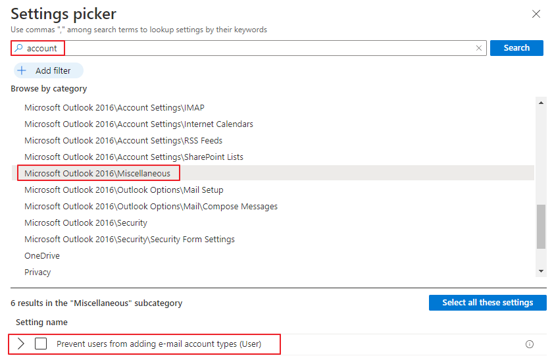
Task: Select the Privacy category
Action: click(x=38, y=272)
